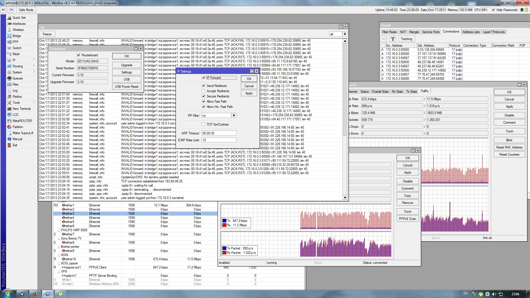Enable the TCP SynCookies checkbox
This screenshot has height=298, width=530.
click(x=203, y=124)
